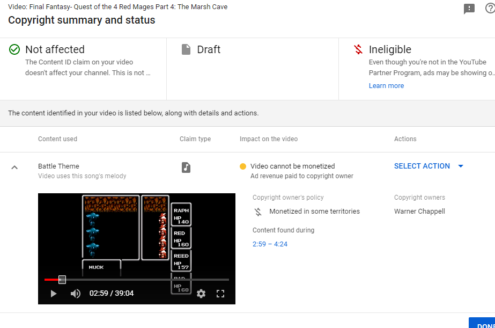Click the yellow impact status dot

tap(243, 166)
